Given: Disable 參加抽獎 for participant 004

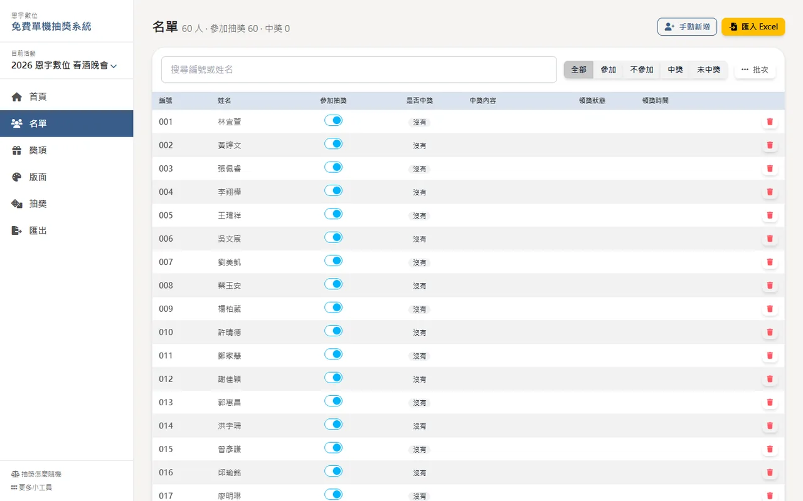Looking at the screenshot, I should [x=333, y=190].
